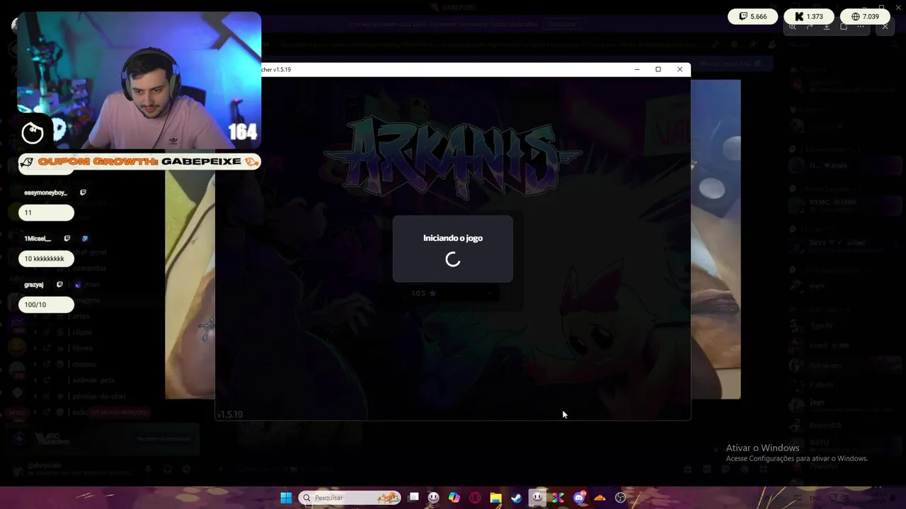Select the active launcher taskbar icon
This screenshot has width=906, height=509.
tap(538, 498)
